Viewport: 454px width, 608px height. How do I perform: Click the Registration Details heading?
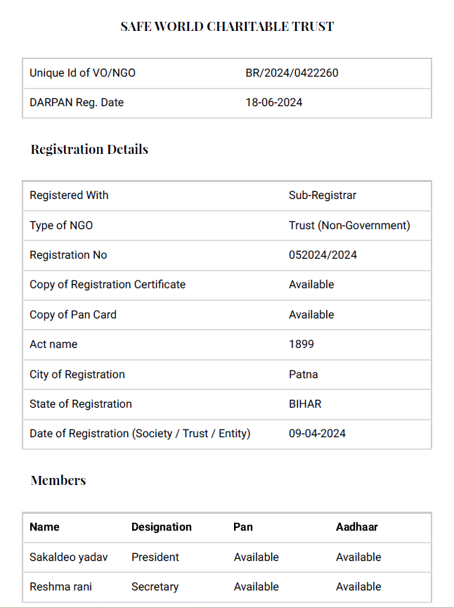[89, 149]
